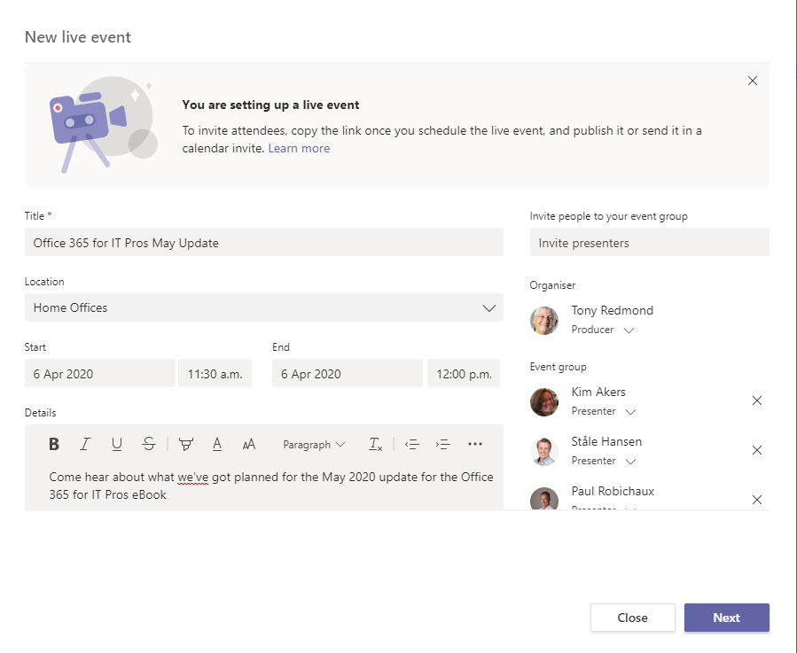797x653 pixels.
Task: Open text highlight colour tool
Action: click(186, 444)
